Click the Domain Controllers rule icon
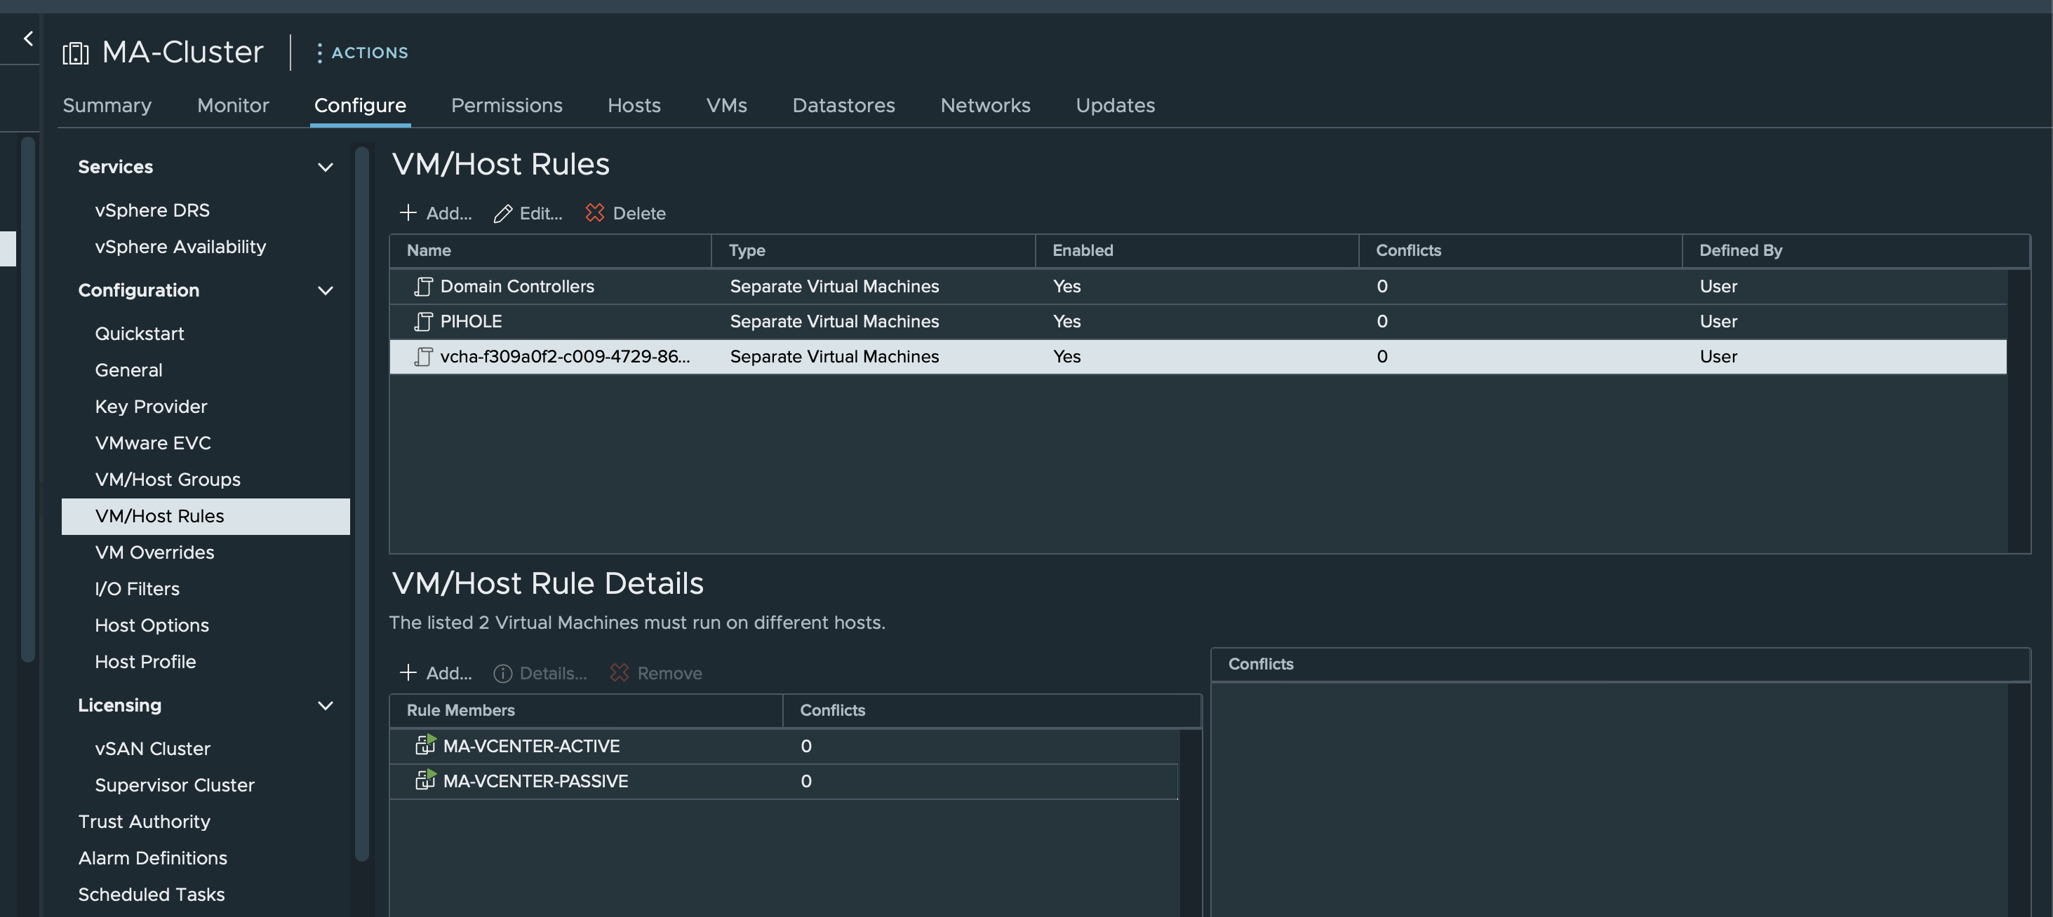Image resolution: width=2053 pixels, height=917 pixels. [x=423, y=287]
